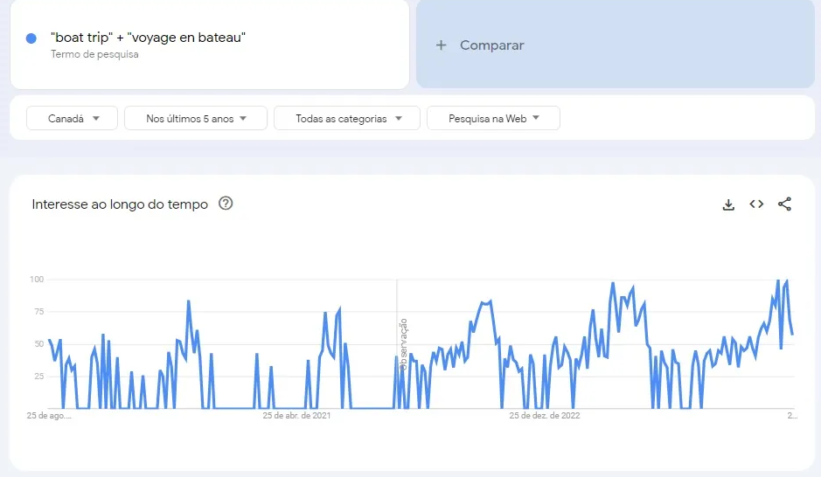Click the 100 value on the y-axis
Screen dimensions: 821x477
(x=36, y=280)
